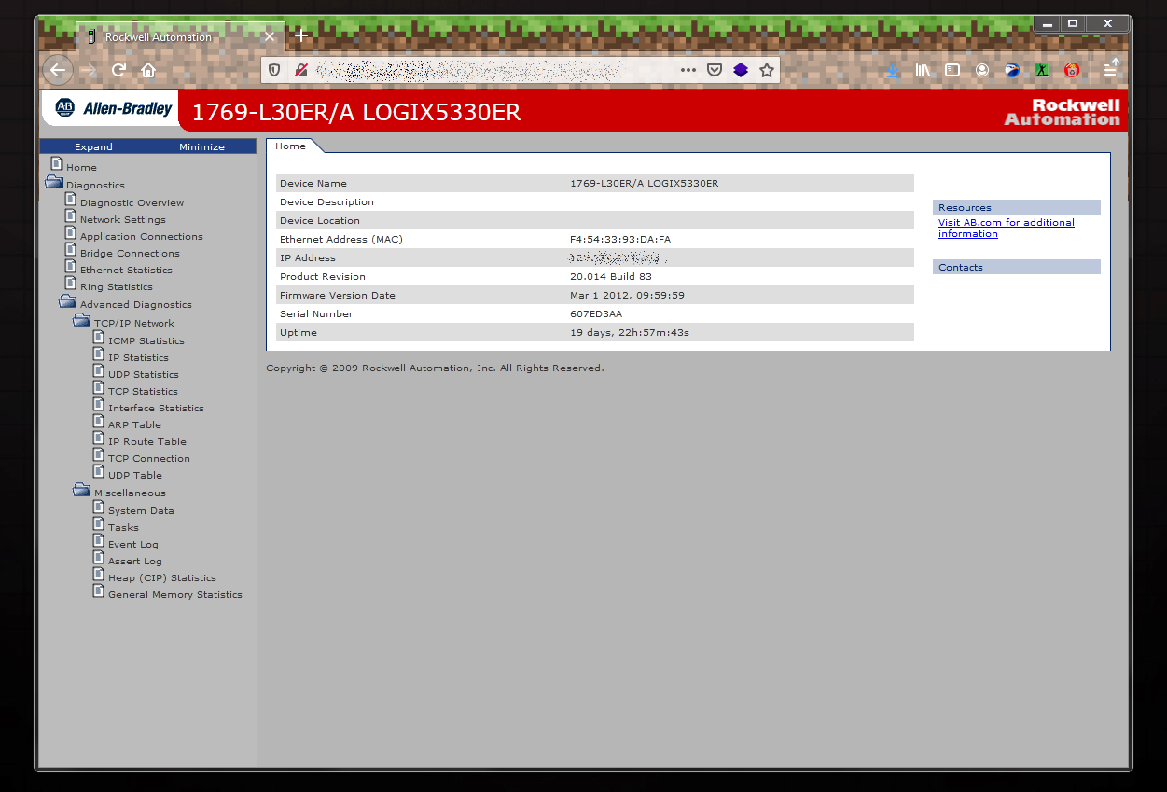Open System Data page
This screenshot has width=1167, height=792.
(141, 510)
